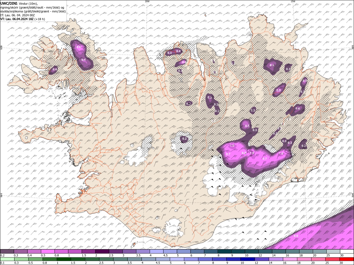The width and height of the screenshot is (354, 265).
Task: Click the UWC/DINI title text
Action: 9,3
